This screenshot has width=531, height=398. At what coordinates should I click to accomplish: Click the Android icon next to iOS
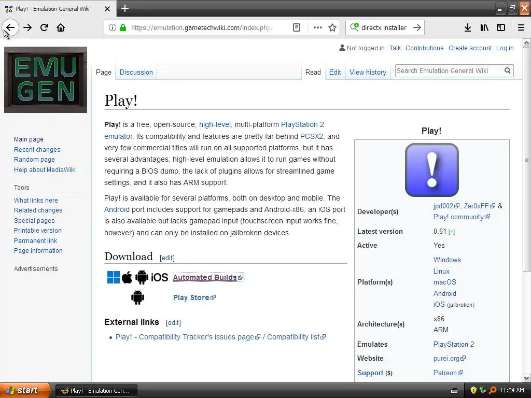point(142,277)
